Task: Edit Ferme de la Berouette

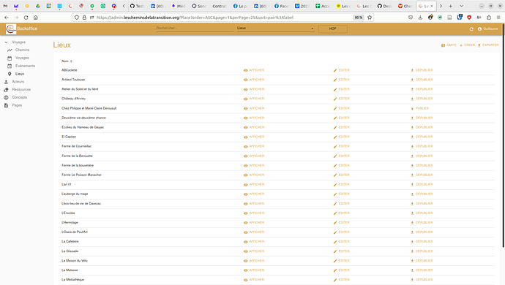Action: click(341, 156)
